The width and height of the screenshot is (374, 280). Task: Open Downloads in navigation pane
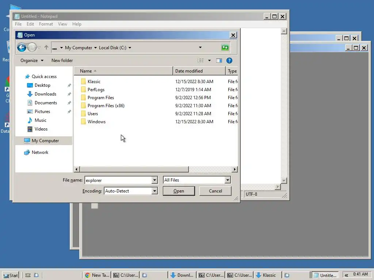click(45, 94)
